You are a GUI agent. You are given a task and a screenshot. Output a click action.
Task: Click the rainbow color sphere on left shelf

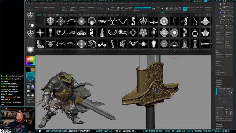(32, 87)
